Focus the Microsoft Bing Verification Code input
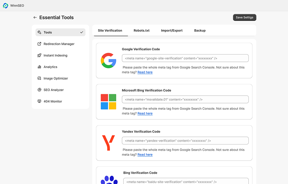 [185, 100]
